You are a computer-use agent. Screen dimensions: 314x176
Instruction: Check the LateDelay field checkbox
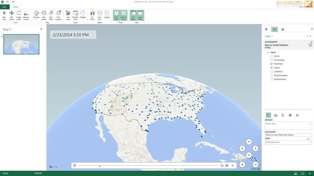coord(271,72)
